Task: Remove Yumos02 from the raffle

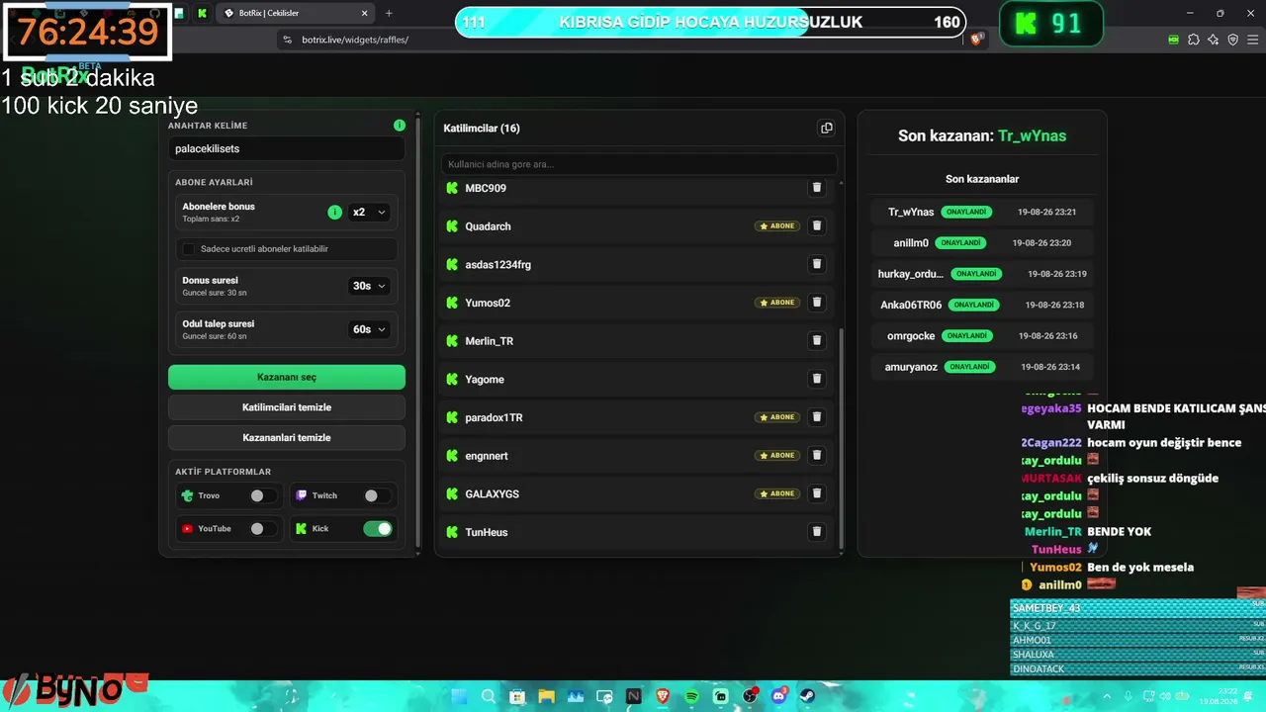Action: pyautogui.click(x=817, y=303)
